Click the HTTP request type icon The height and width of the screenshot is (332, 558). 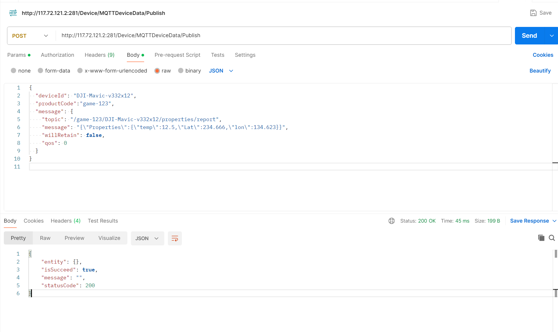point(13,13)
